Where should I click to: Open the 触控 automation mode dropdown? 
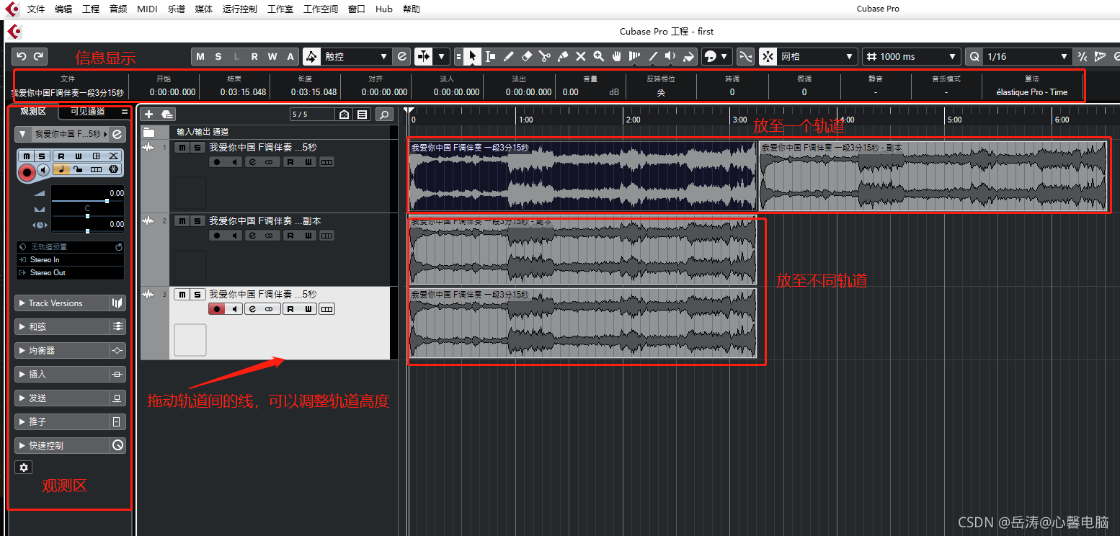(x=356, y=56)
